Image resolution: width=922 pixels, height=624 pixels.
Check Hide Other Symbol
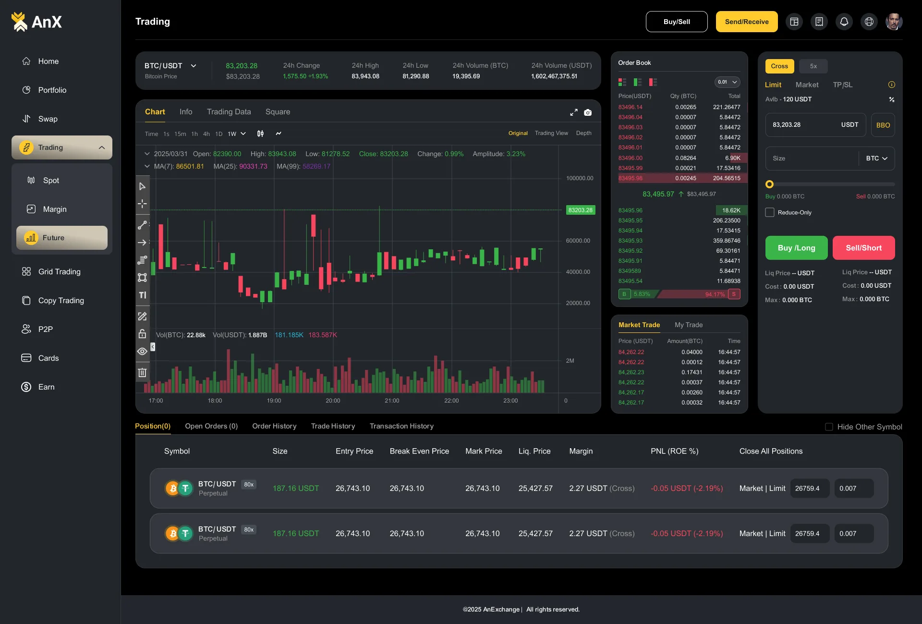828,427
